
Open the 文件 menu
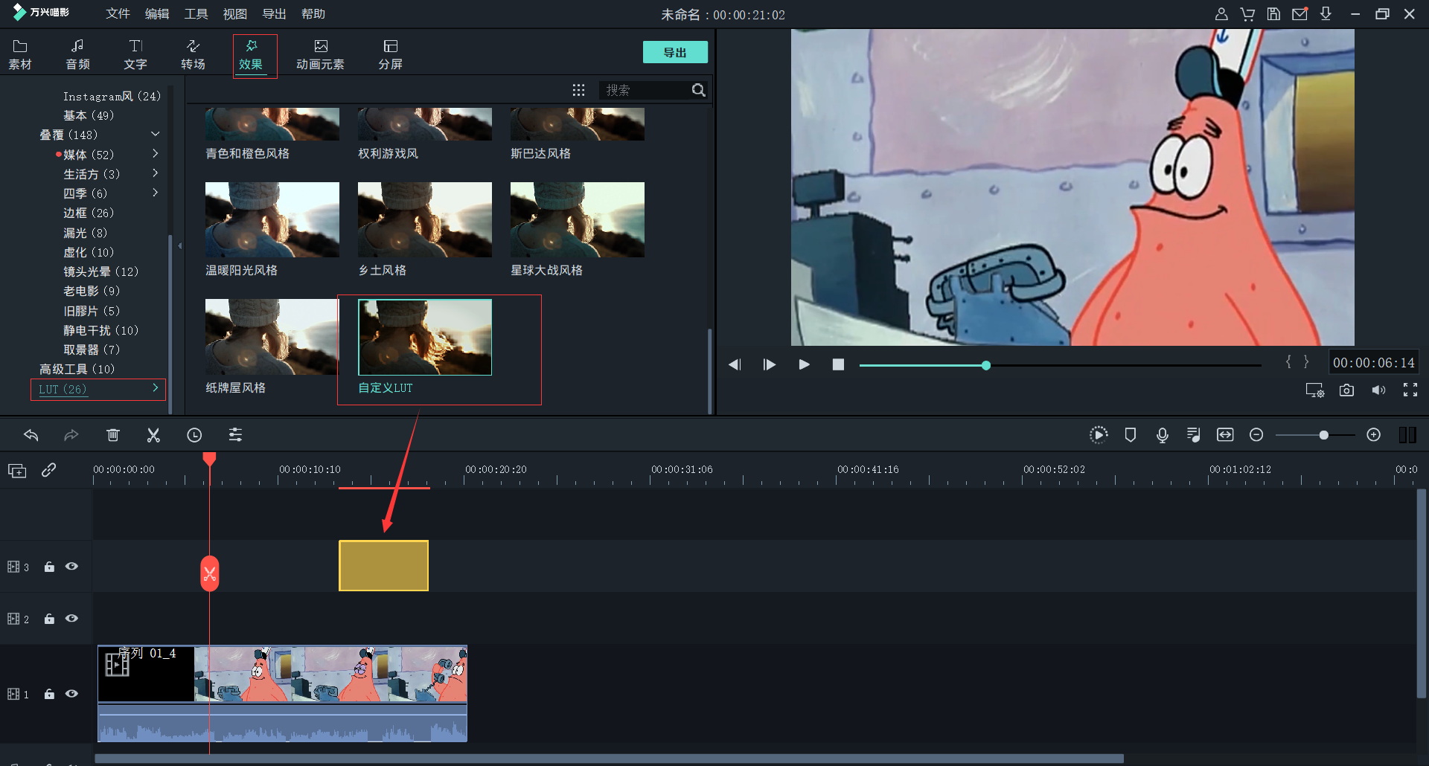118,14
